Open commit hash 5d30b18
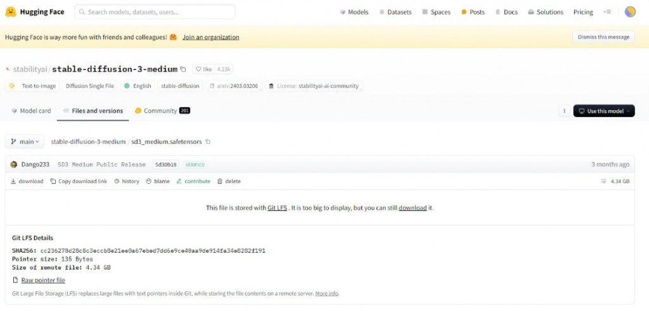Viewport: 649px width, 328px height. coord(165,164)
